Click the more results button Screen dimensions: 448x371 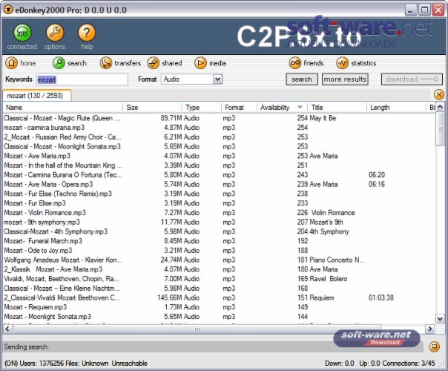click(345, 79)
